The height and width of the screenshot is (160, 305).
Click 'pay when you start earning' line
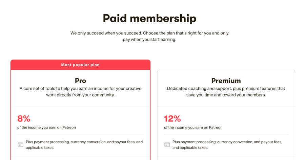click(x=149, y=40)
